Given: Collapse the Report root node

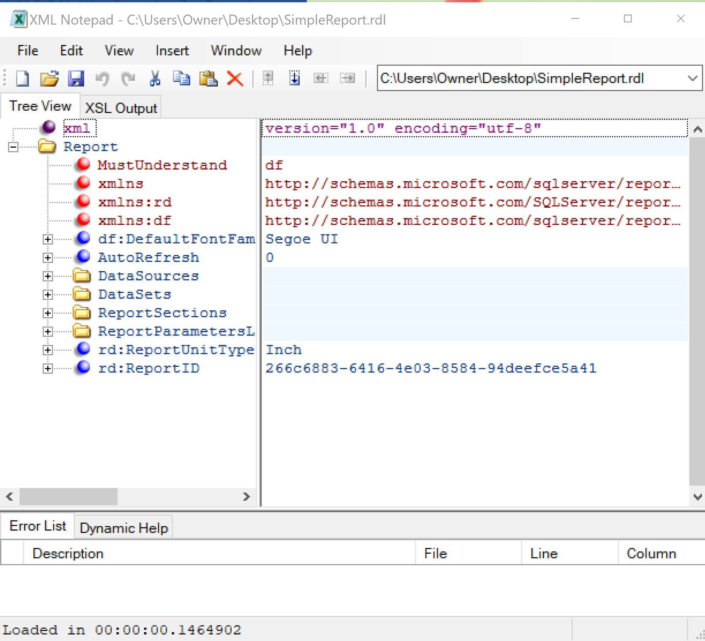Looking at the screenshot, I should point(12,147).
